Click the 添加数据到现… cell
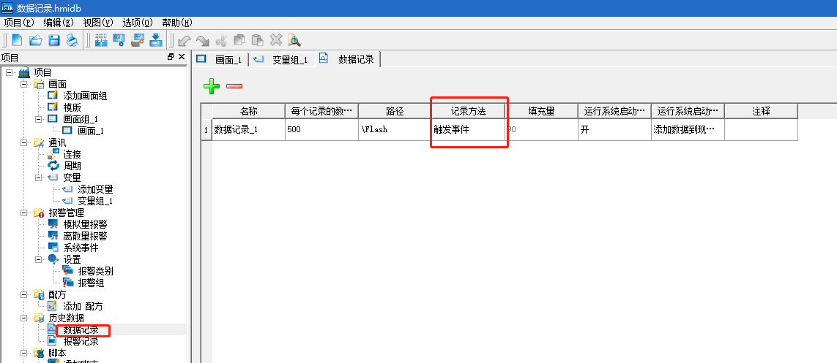The width and height of the screenshot is (837, 363). [x=688, y=129]
